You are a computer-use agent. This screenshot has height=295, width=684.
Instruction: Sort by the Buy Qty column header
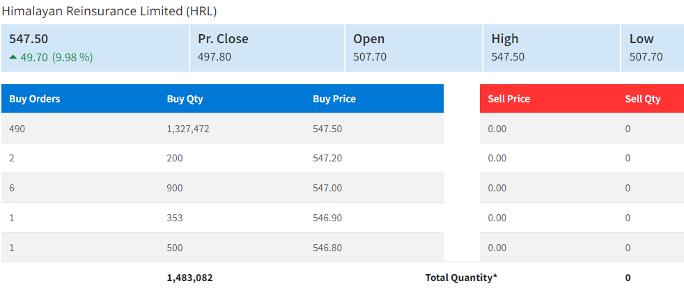(185, 99)
